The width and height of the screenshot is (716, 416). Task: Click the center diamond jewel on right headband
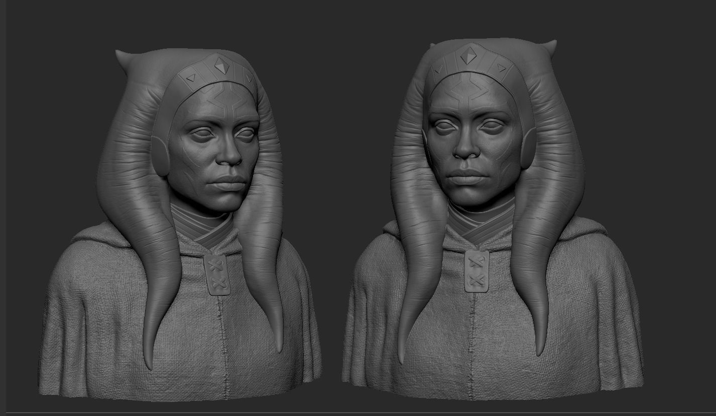coord(469,55)
